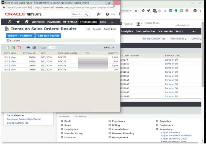Open Adjust Inventory Worksheet link
This screenshot has width=206, height=144.
(x=177, y=136)
